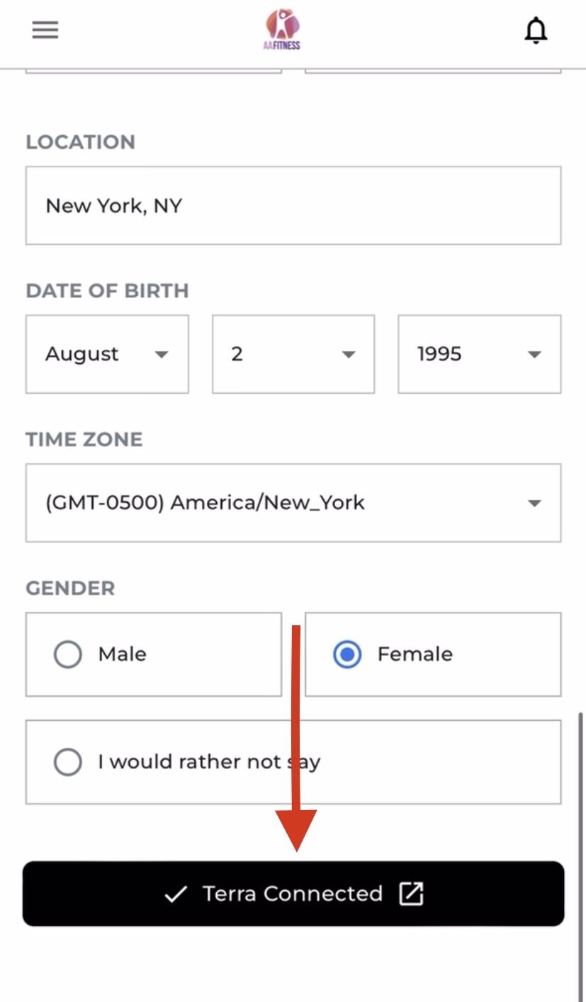Open notifications via the bell icon
The width and height of the screenshot is (586, 1002).
(x=536, y=30)
